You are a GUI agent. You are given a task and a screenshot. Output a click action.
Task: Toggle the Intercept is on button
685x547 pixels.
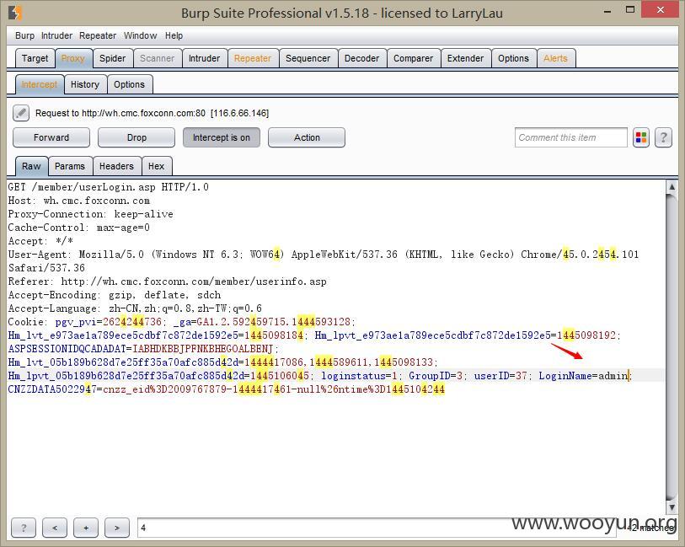[x=222, y=137]
